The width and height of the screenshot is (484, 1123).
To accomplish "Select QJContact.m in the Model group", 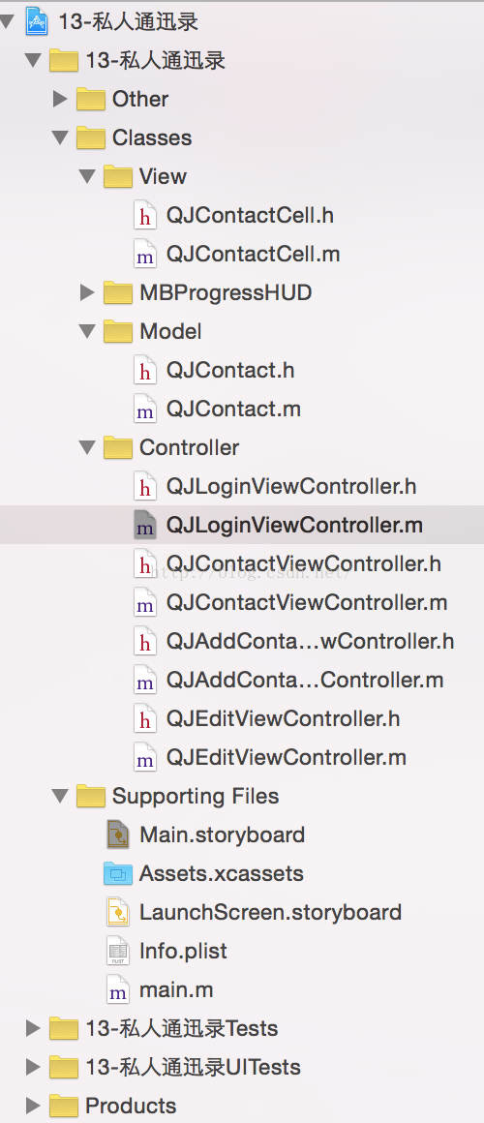I will tap(233, 409).
